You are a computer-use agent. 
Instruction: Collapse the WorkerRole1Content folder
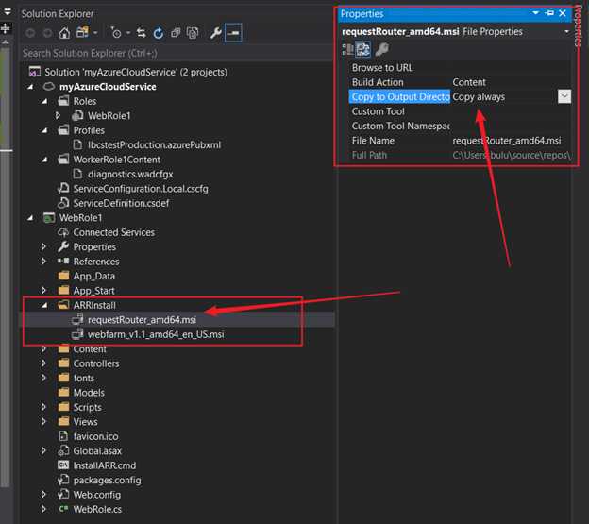pyautogui.click(x=44, y=160)
